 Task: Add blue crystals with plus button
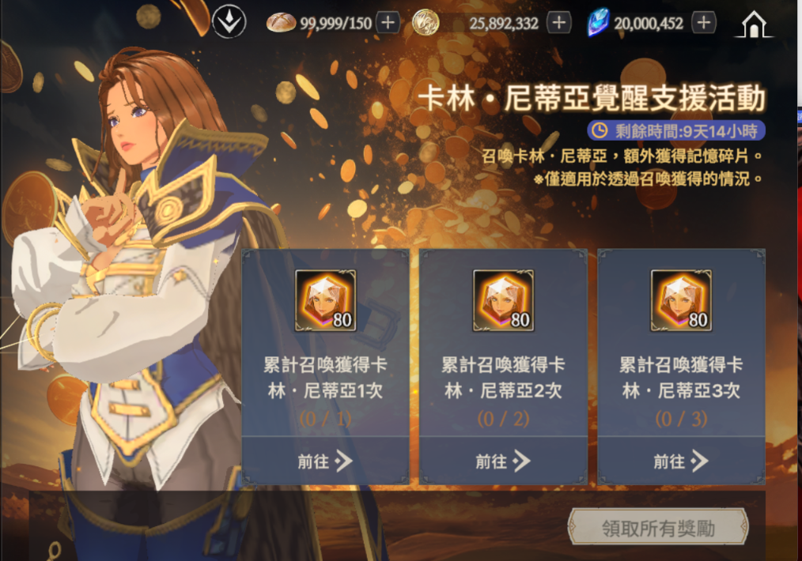pyautogui.click(x=704, y=22)
